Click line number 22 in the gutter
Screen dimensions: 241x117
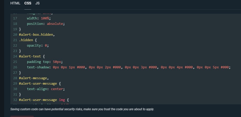(x=15, y=45)
